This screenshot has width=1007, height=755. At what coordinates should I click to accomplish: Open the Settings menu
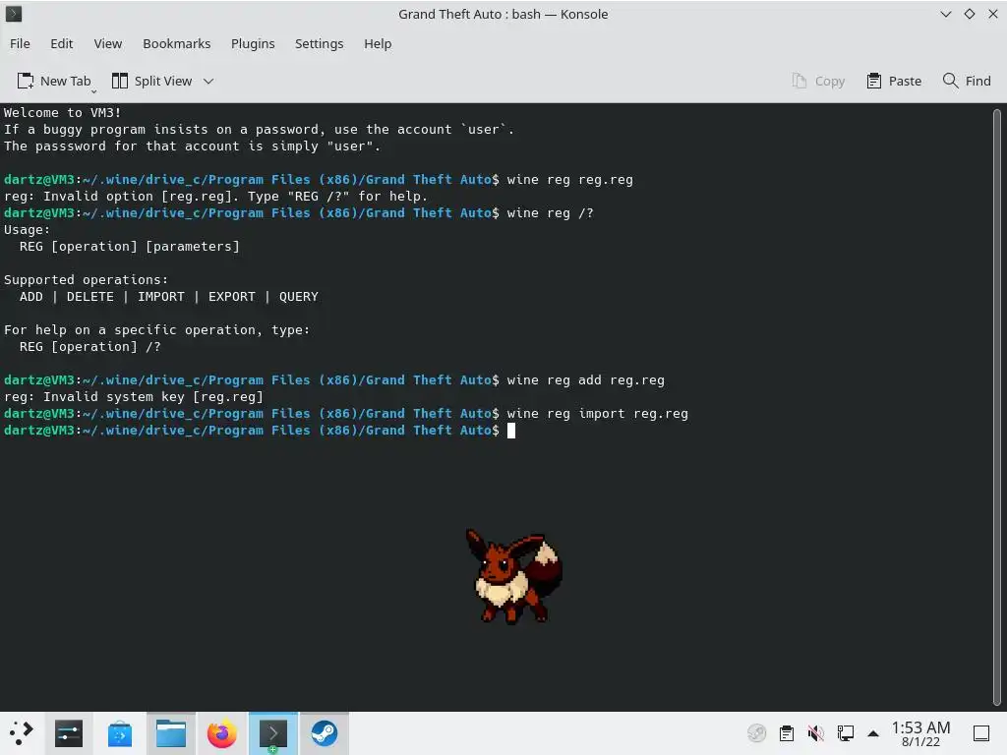(x=319, y=43)
